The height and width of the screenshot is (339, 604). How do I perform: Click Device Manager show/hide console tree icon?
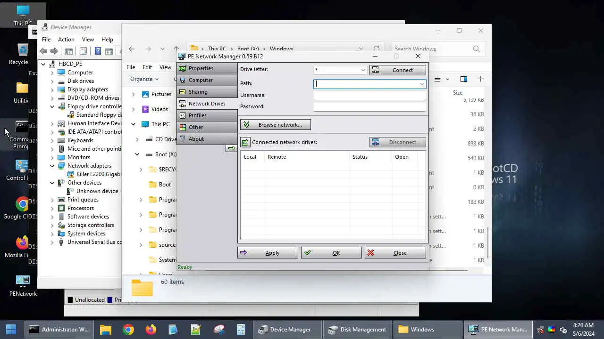pos(68,51)
